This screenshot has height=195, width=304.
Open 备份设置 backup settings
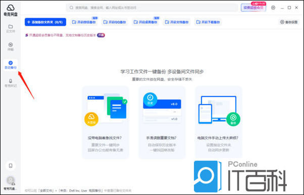point(289,22)
